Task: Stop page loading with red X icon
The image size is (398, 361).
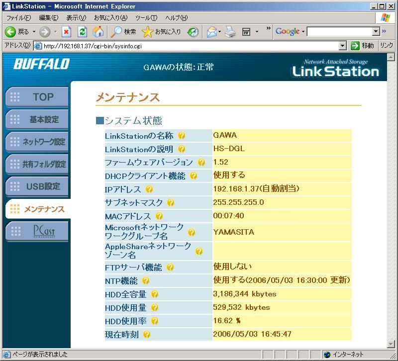Action: tap(66, 32)
